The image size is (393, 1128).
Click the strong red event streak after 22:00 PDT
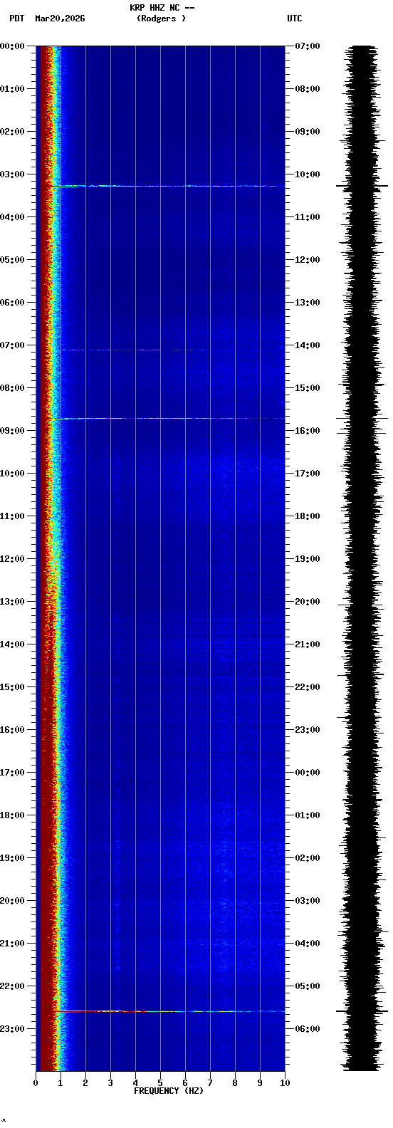pyautogui.click(x=169, y=1011)
